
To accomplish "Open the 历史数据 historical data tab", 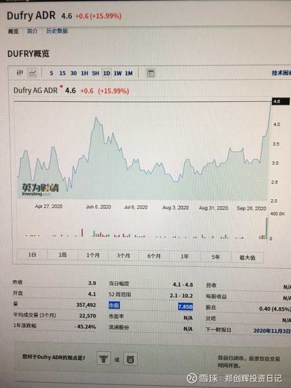I will pyautogui.click(x=57, y=31).
